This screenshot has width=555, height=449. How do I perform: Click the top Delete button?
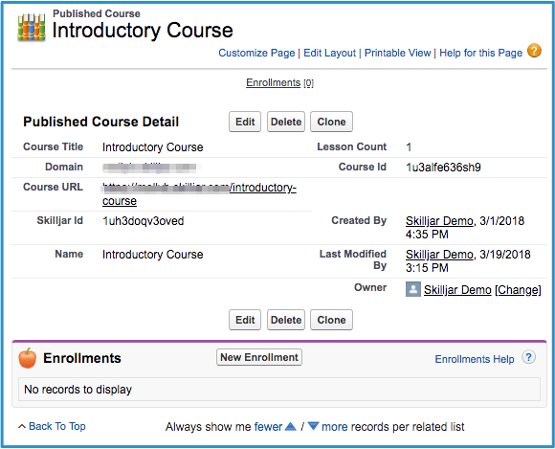[x=286, y=122]
